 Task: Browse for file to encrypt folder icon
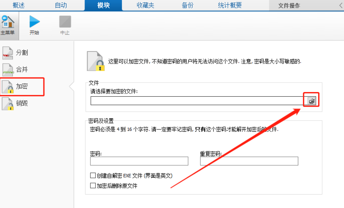pos(312,101)
